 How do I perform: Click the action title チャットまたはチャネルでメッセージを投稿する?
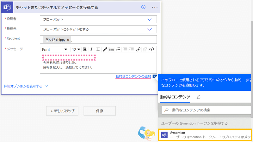click(57, 8)
